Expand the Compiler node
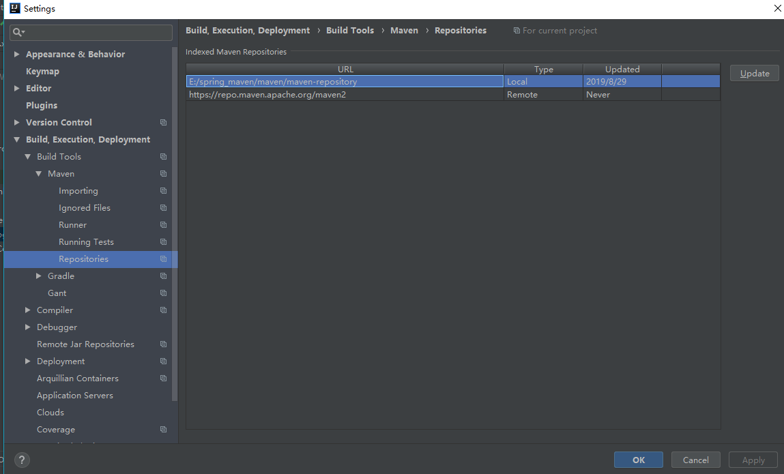The image size is (784, 474). point(27,310)
